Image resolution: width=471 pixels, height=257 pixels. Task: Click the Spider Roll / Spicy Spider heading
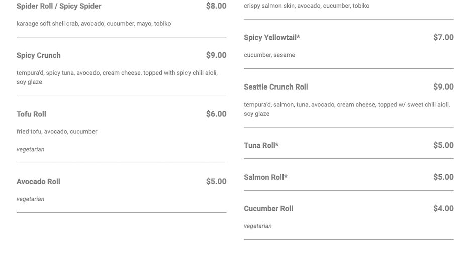coord(59,6)
